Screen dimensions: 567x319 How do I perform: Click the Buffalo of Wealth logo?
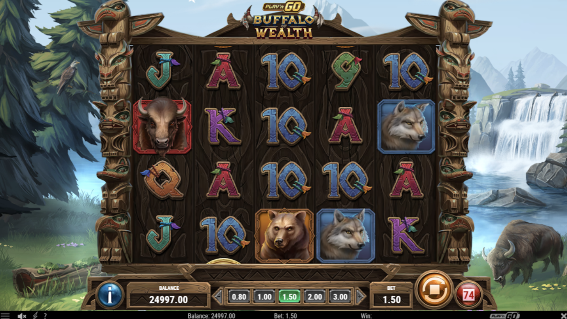[283, 22]
